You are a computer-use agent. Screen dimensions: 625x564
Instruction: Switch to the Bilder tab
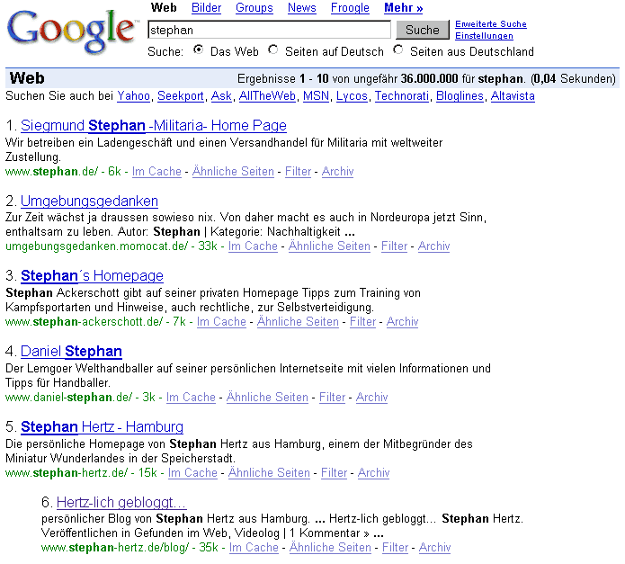click(206, 8)
